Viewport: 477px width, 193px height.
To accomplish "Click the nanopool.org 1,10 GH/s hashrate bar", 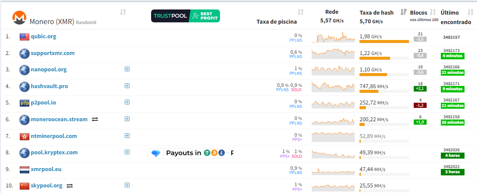I will (384, 74).
